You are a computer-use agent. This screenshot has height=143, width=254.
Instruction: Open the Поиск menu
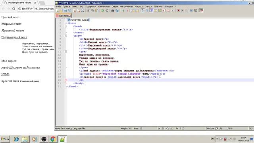click(75, 6)
